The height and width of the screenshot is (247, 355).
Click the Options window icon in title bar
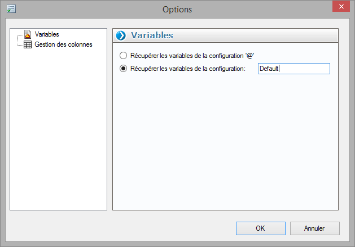tap(11, 9)
